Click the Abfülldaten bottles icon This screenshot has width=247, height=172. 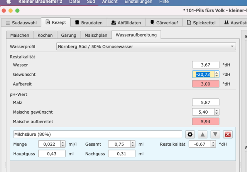coord(113,22)
